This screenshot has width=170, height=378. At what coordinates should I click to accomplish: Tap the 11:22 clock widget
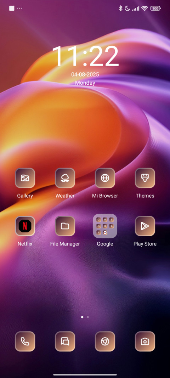tap(85, 56)
